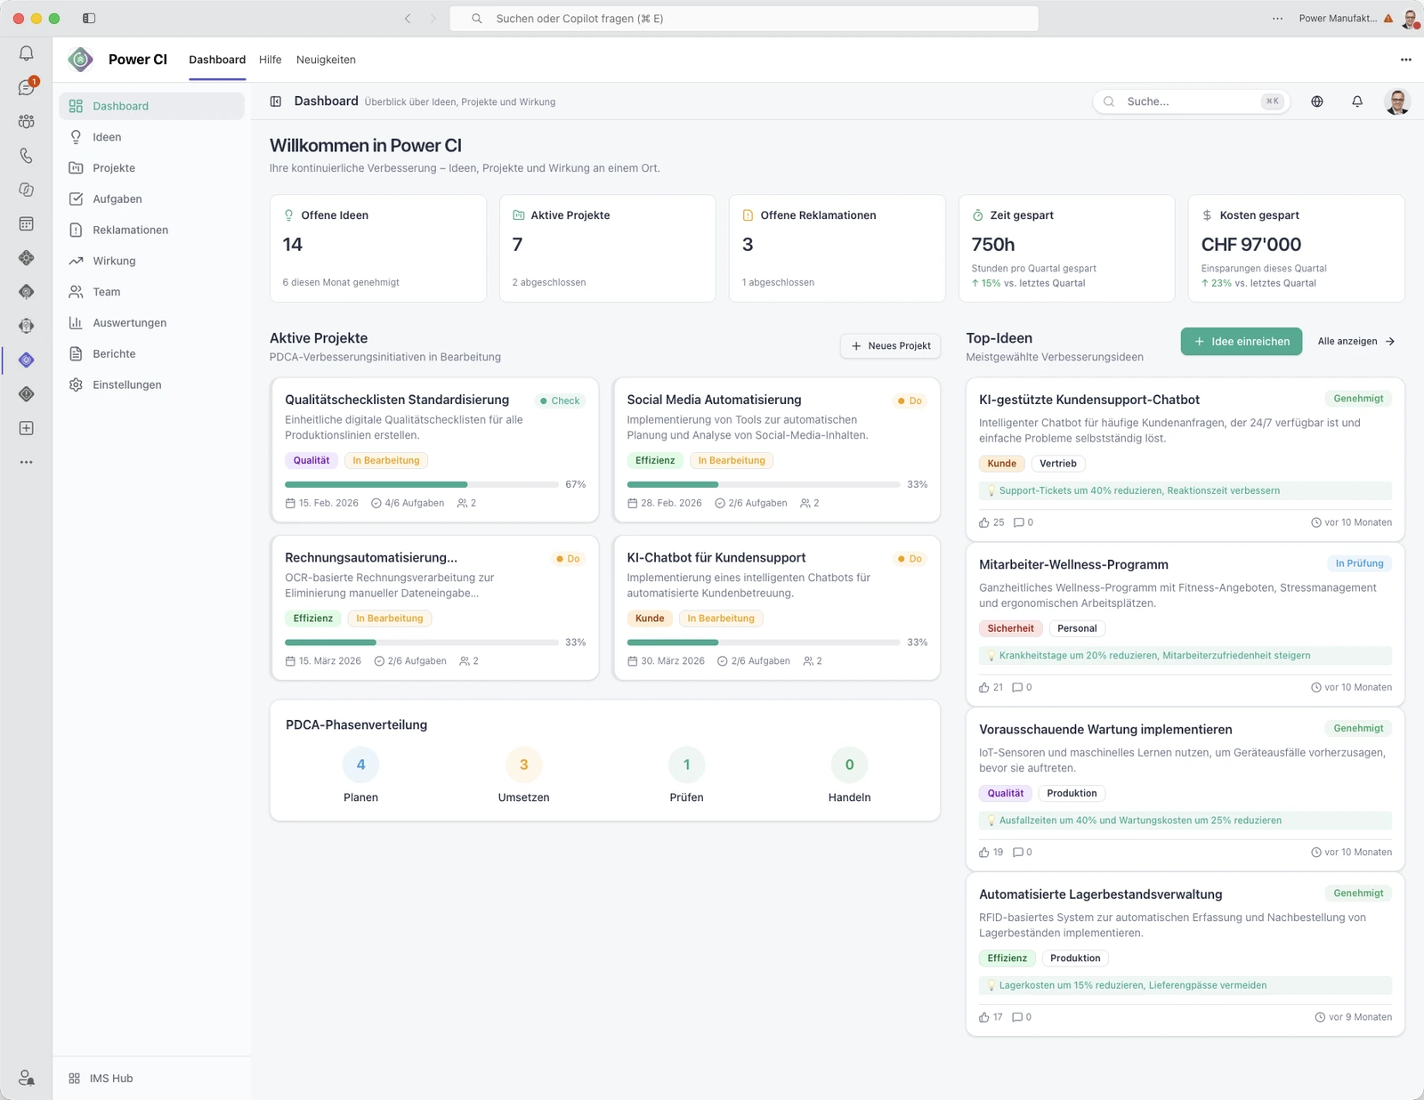Click the add apps plus icon in rail
1424x1100 pixels.
point(27,428)
